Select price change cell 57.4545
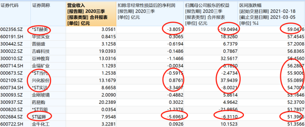305x127 pixels. (296, 37)
